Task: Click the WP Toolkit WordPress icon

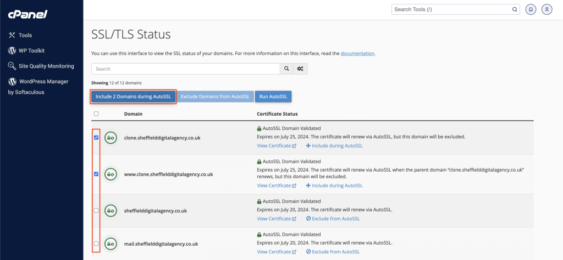Action: 12,50
